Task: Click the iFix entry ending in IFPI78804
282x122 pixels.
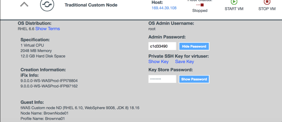Action: tap(49, 81)
